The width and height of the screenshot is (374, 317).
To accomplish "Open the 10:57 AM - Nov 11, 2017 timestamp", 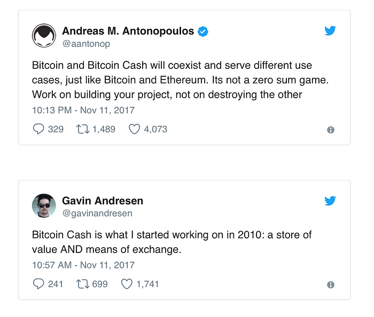I will [x=83, y=265].
